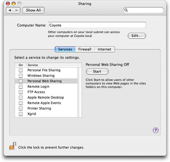Minimize the Sharing window with yellow button
Screen dimensions: 170x162
coord(14,3)
